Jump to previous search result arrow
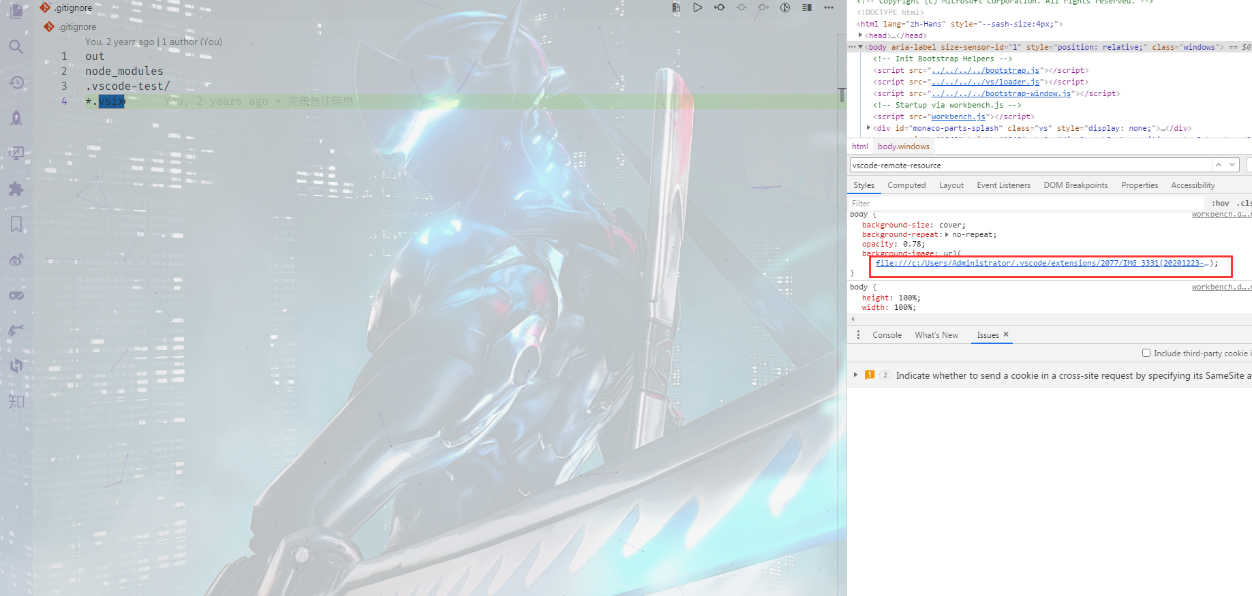 tap(1219, 165)
